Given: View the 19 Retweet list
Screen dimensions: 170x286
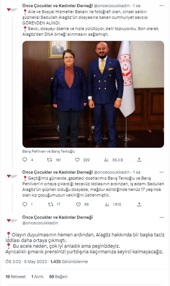Looking at the screenshot, I should [x=15, y=277].
